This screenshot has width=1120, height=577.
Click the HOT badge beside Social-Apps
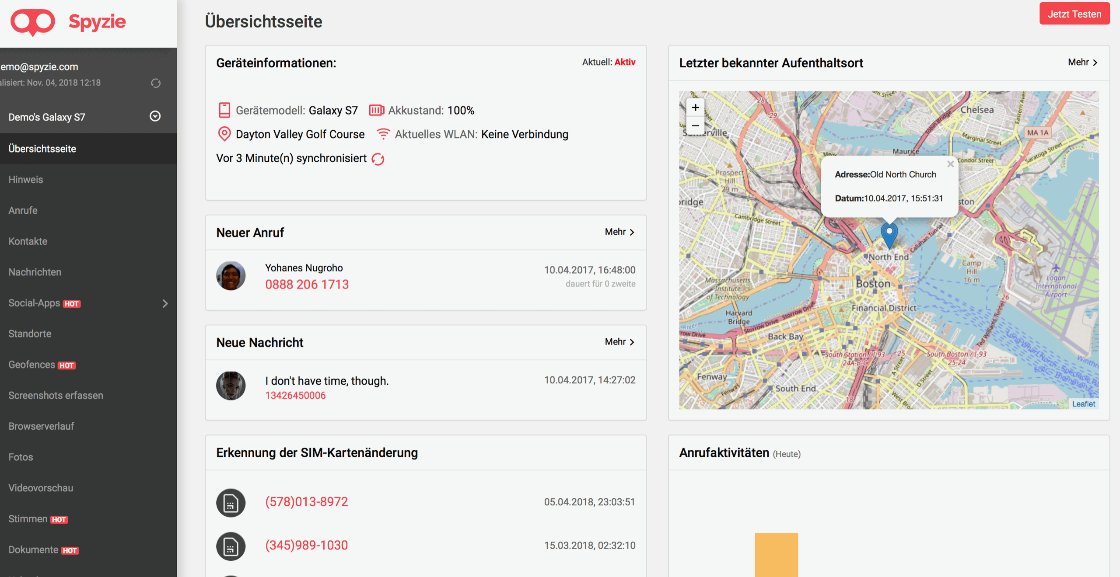coord(72,304)
